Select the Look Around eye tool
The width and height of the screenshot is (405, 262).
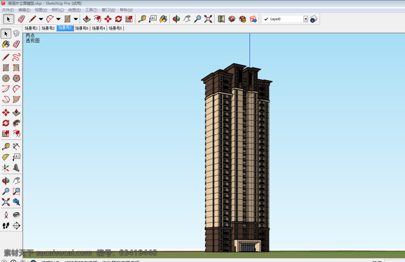(16, 215)
